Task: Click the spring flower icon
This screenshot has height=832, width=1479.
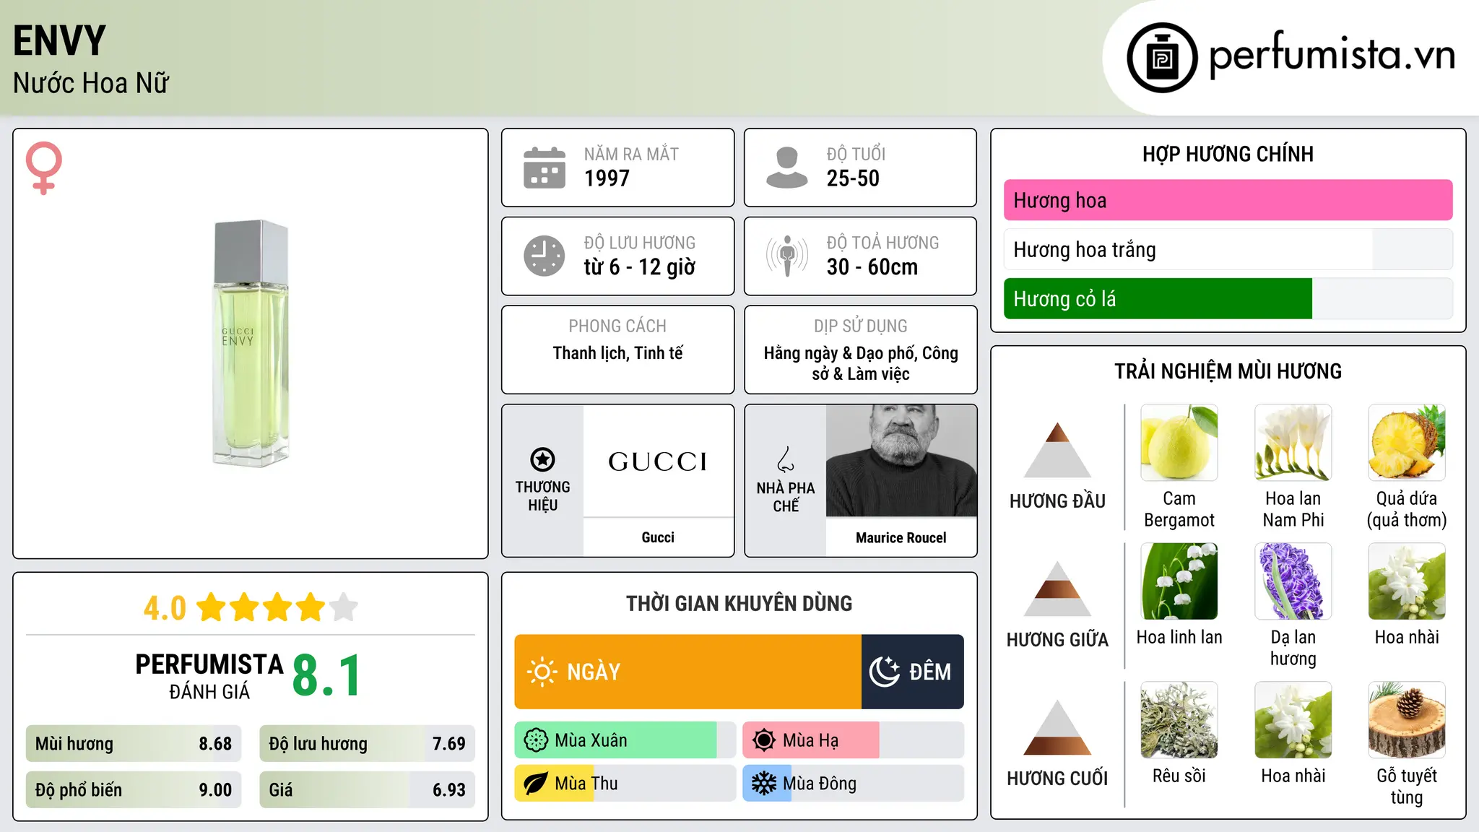Action: [536, 740]
